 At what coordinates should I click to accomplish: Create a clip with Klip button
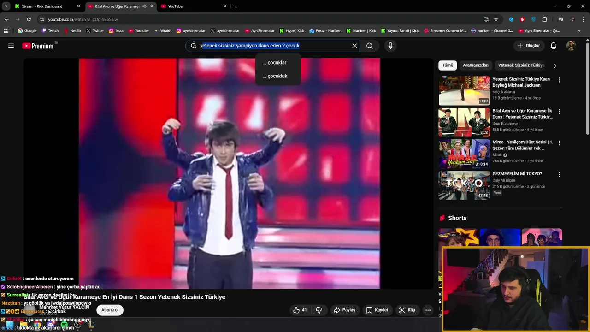[407, 310]
